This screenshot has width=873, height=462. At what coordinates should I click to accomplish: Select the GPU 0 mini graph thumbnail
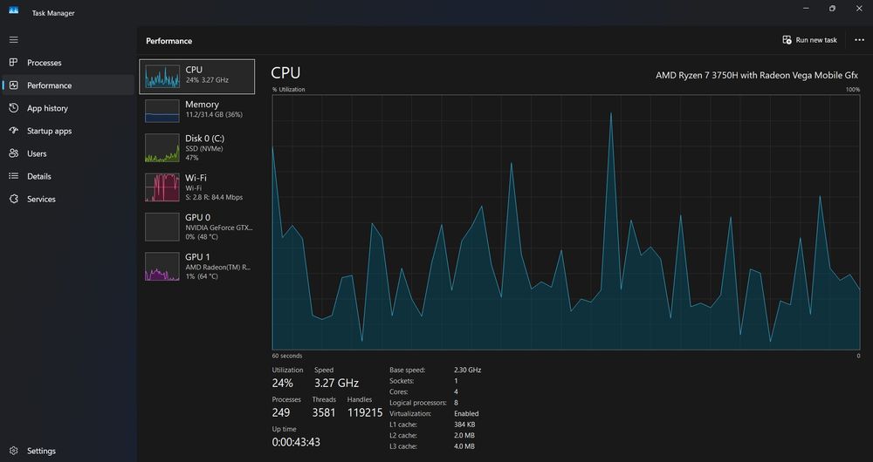(x=162, y=227)
